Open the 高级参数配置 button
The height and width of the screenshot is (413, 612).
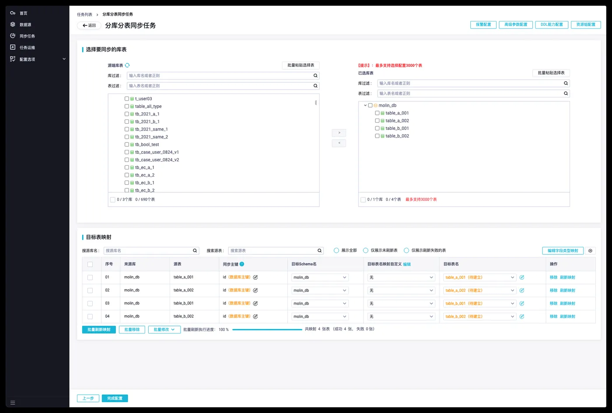coord(516,24)
